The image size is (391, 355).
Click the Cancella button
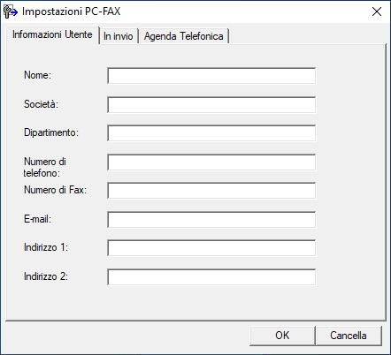click(x=349, y=336)
